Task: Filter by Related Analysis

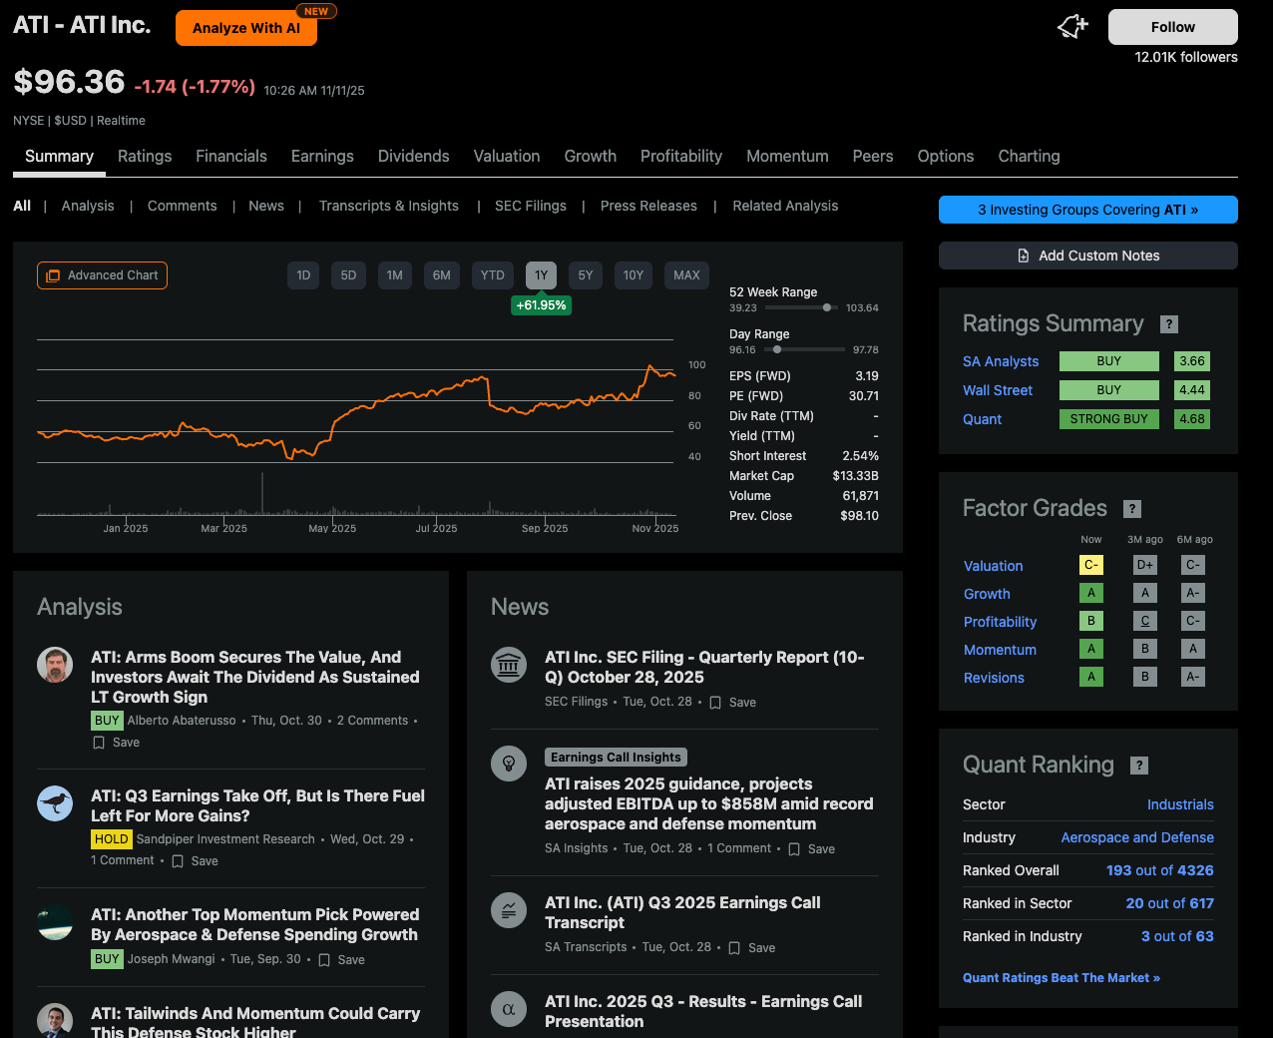Action: (785, 206)
